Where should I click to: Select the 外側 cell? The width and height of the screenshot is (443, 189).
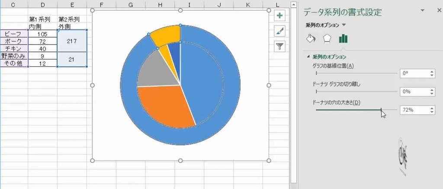click(x=72, y=26)
